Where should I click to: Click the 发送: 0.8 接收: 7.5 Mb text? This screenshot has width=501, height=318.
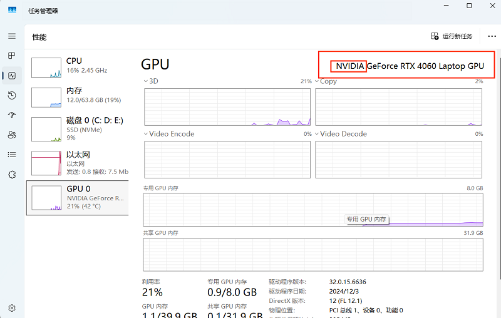click(x=98, y=172)
